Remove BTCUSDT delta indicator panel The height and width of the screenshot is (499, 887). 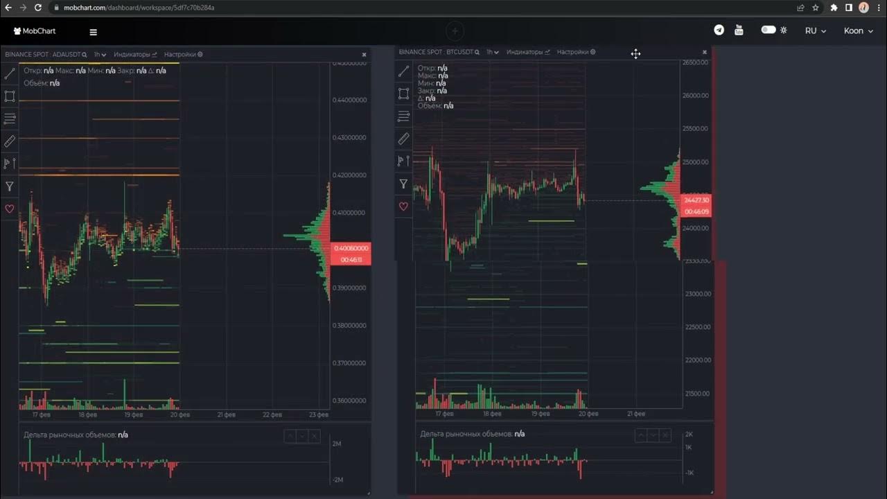(x=665, y=435)
